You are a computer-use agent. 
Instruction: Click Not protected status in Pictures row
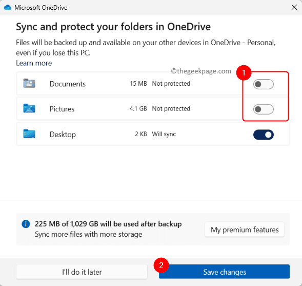coord(171,108)
